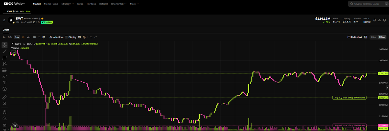Click the TradingView logo on chart

[x=14, y=125]
